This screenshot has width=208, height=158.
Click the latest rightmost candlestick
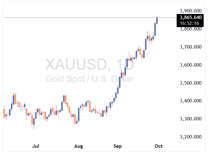[x=157, y=21]
